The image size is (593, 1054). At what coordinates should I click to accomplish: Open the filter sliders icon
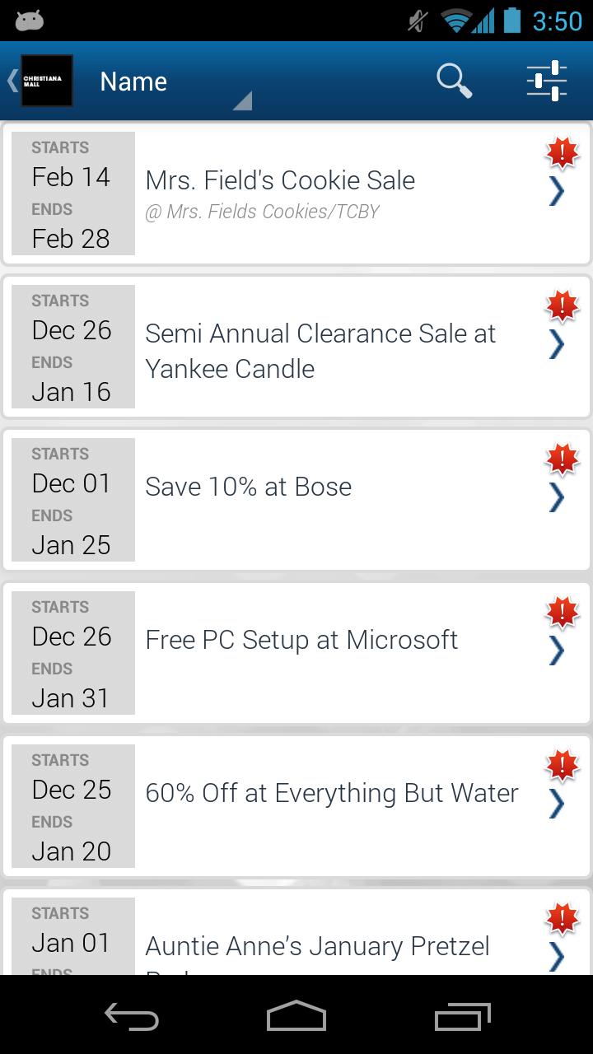[547, 81]
